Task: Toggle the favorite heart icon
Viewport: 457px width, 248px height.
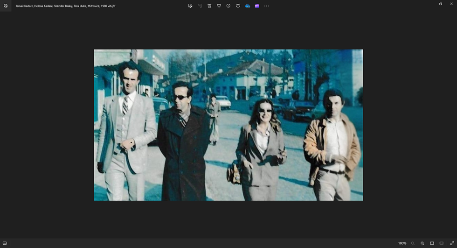Action: point(219,6)
